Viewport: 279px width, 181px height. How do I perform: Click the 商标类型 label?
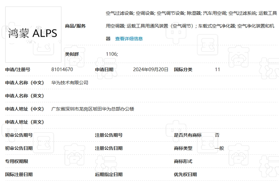[x=183, y=148]
